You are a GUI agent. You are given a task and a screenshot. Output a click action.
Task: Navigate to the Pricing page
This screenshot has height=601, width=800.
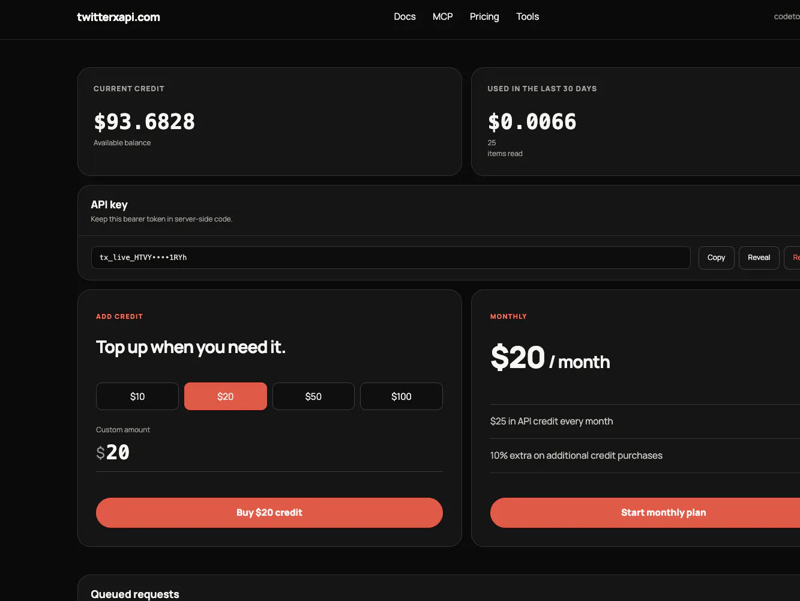click(484, 17)
